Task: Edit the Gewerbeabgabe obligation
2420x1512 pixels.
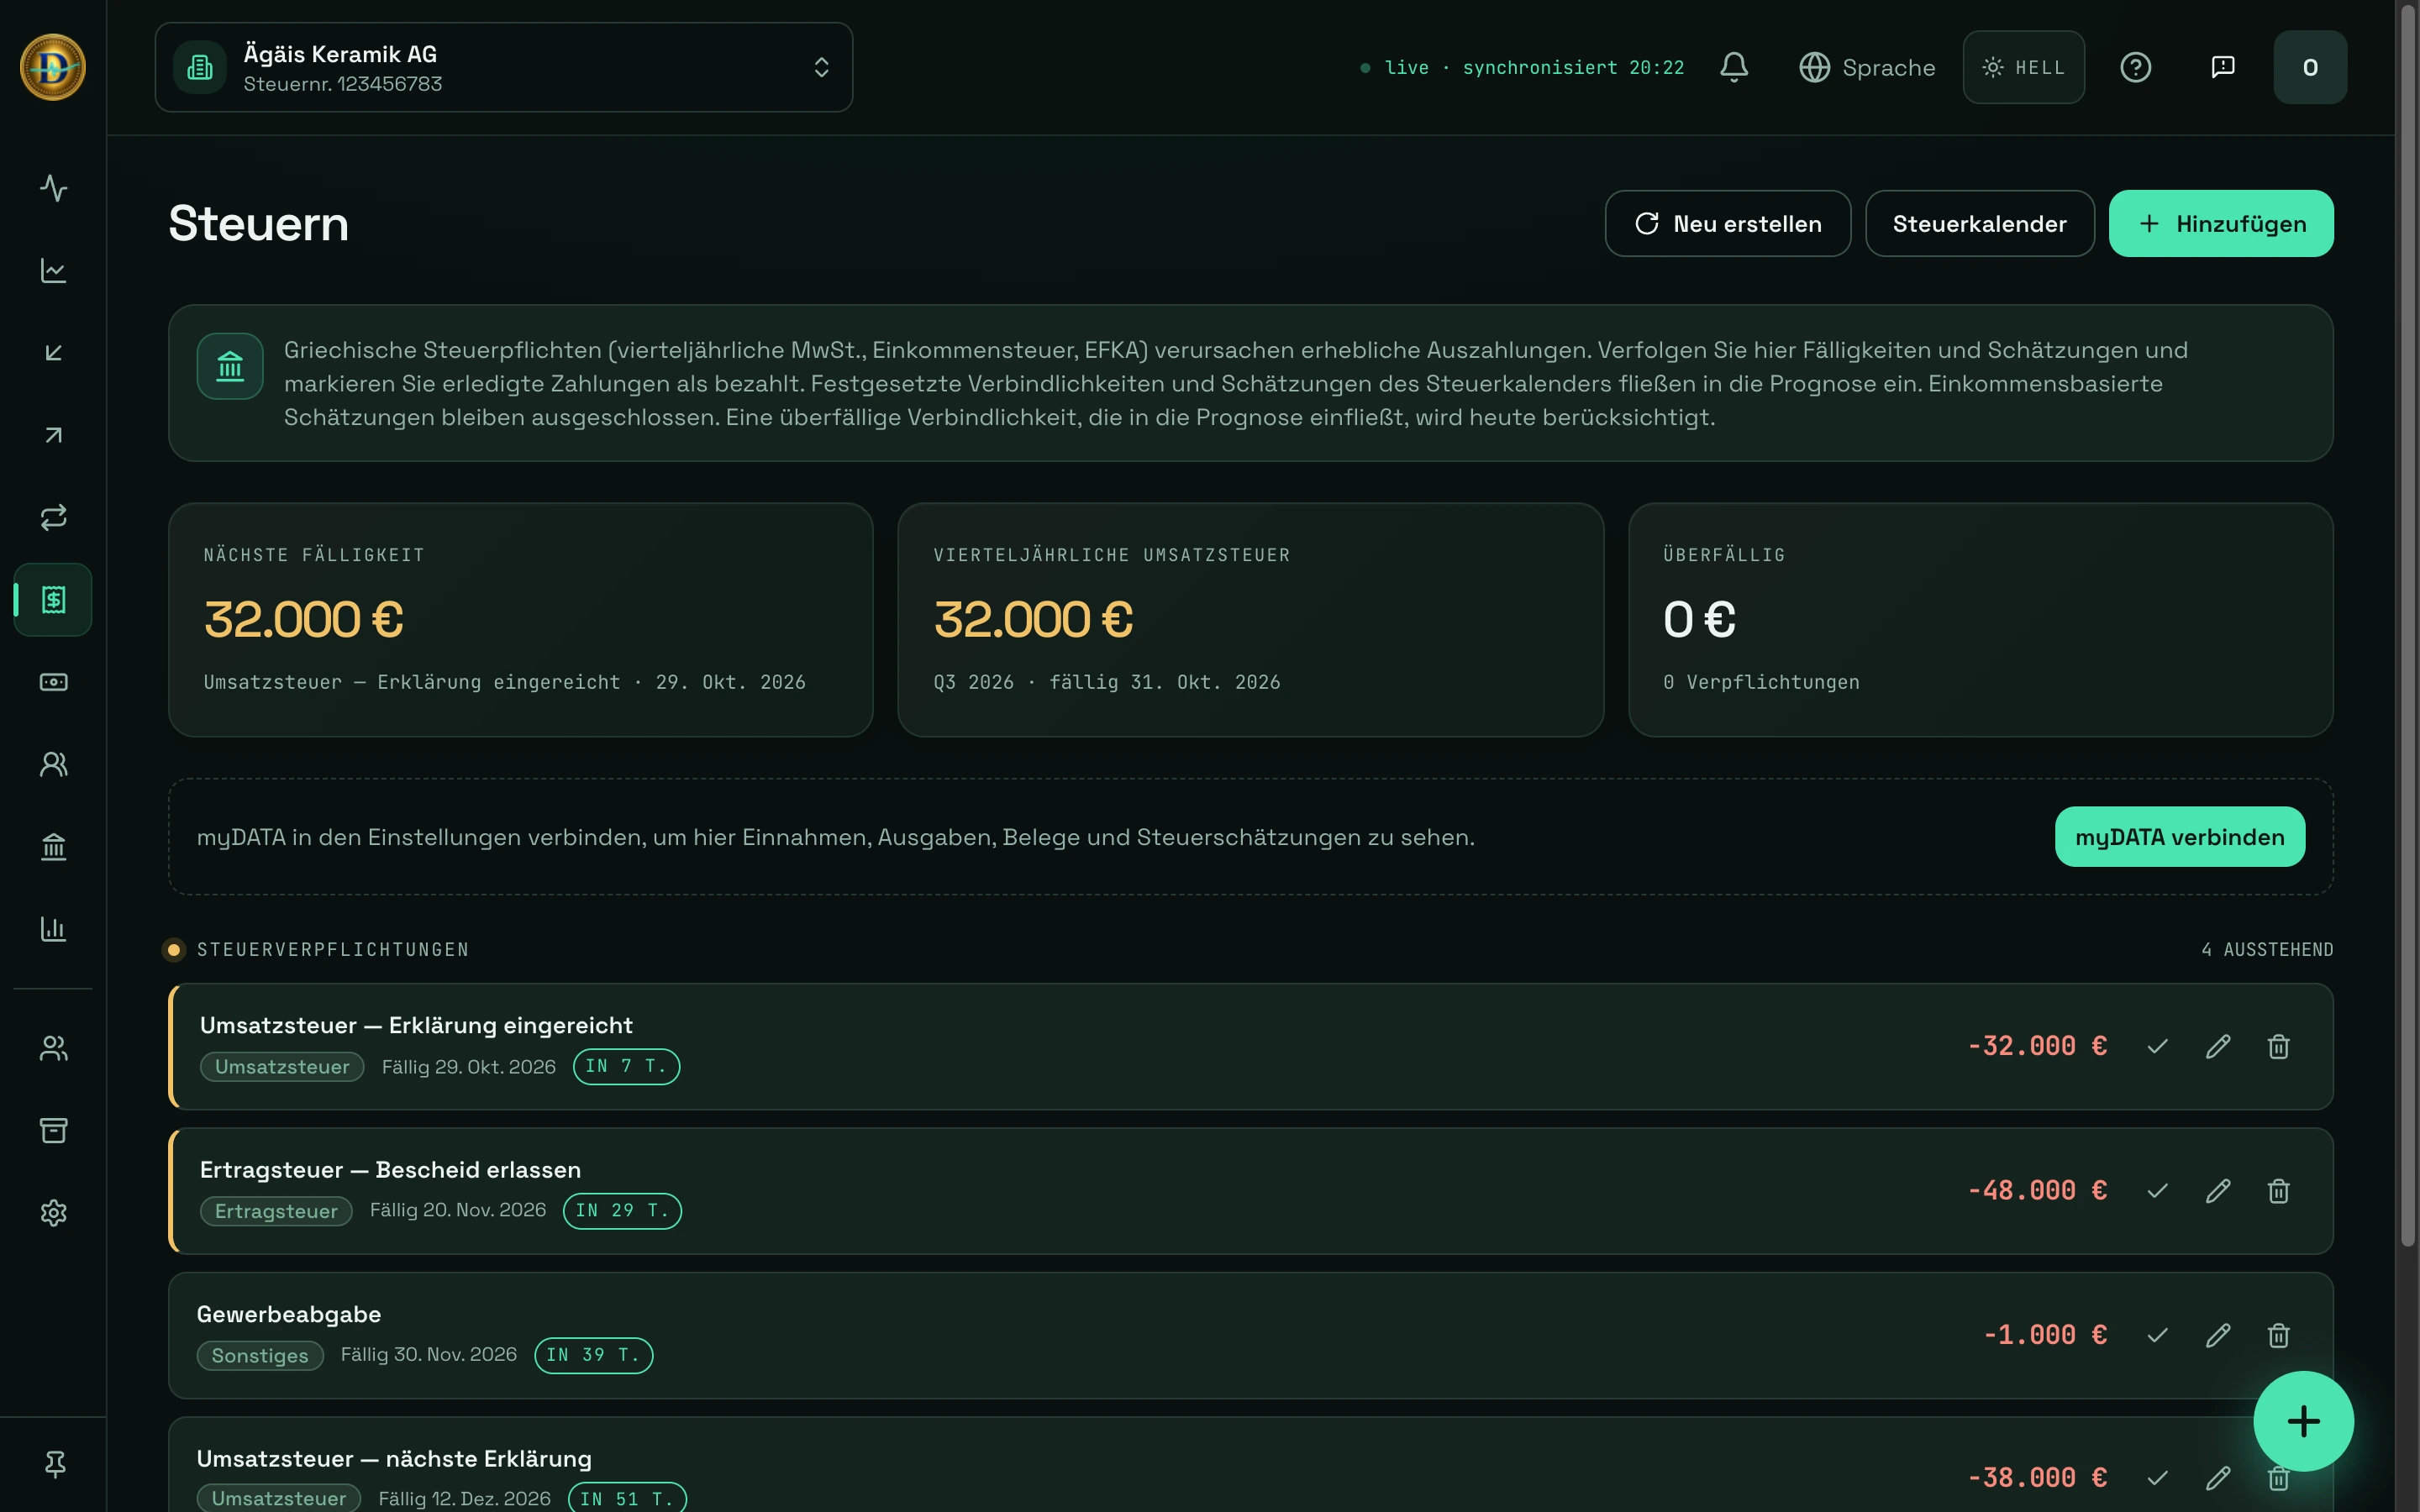Action: coord(2218,1335)
